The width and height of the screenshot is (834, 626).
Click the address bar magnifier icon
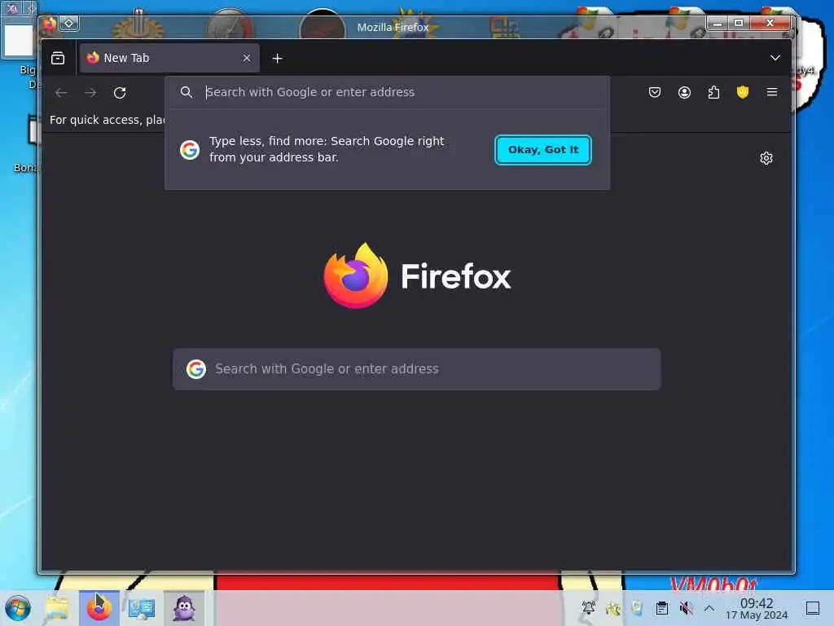[187, 92]
